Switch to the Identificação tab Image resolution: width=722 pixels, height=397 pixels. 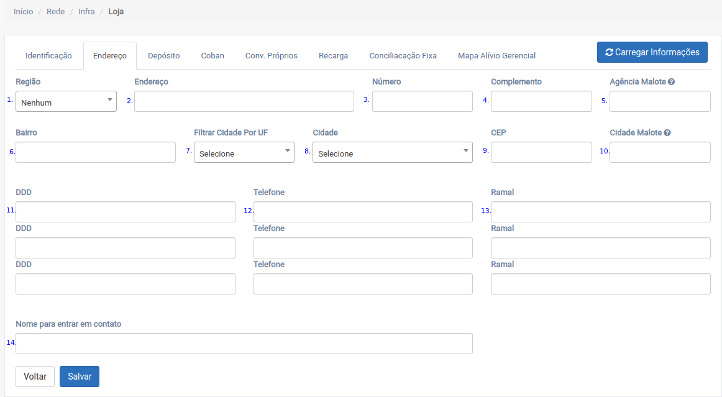(x=49, y=56)
